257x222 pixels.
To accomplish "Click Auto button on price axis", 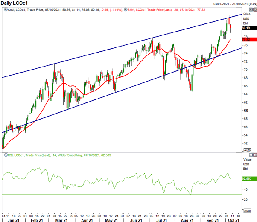I will [247, 150].
